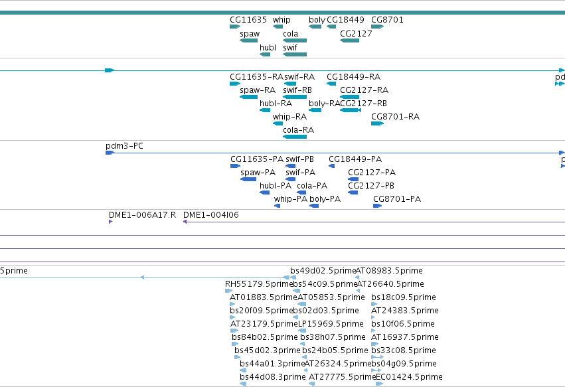Select the spaw-RA transcript
This screenshot has height=387, width=565.
point(248,97)
